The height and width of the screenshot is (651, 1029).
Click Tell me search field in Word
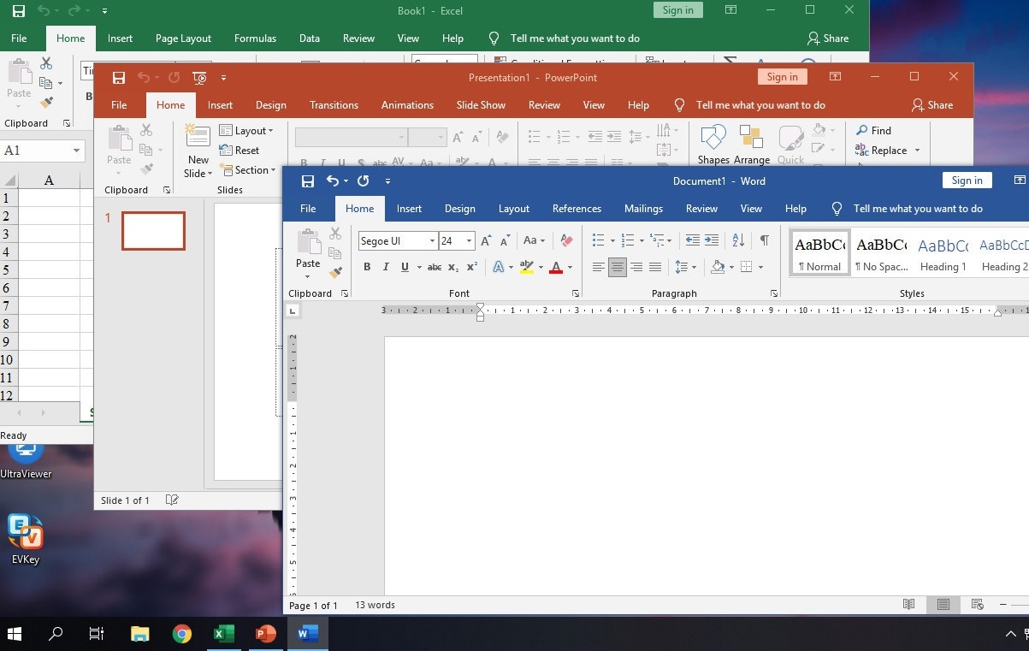[x=918, y=209]
